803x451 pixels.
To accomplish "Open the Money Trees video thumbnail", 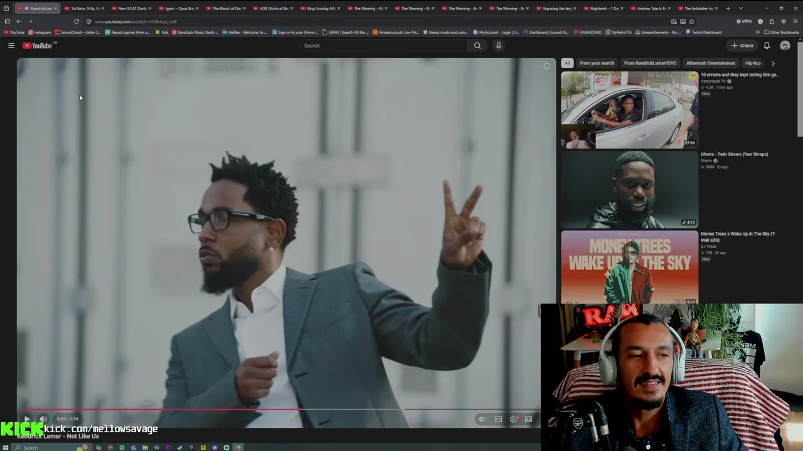I will (x=629, y=268).
